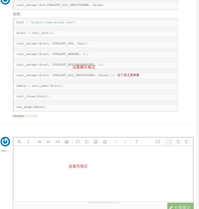Switch editor to fullscreen mode
The width and height of the screenshot is (199, 209).
point(158,142)
